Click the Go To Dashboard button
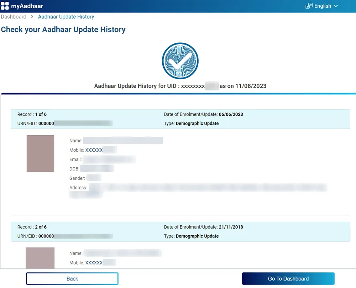Image resolution: width=356 pixels, height=288 pixels. pyautogui.click(x=288, y=278)
